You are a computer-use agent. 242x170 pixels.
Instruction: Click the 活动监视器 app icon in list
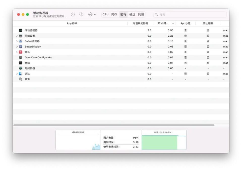[x=20, y=30]
